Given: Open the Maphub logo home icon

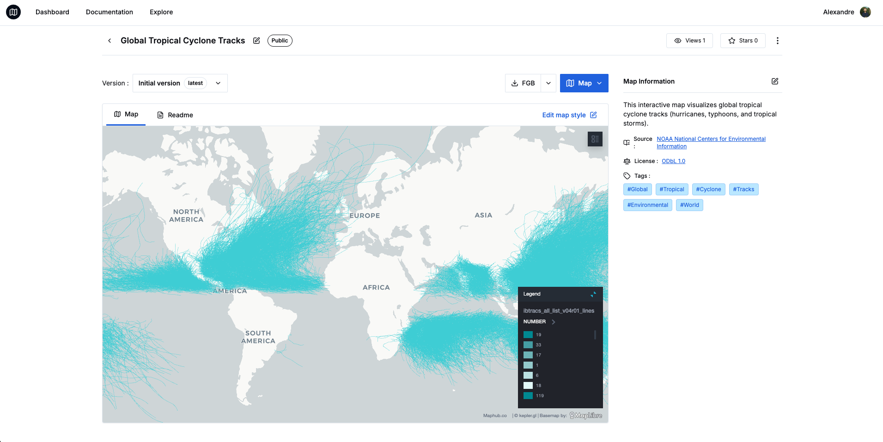Looking at the screenshot, I should tap(13, 12).
